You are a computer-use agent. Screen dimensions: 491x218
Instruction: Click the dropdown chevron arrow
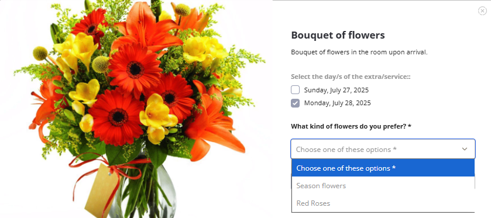click(465, 149)
